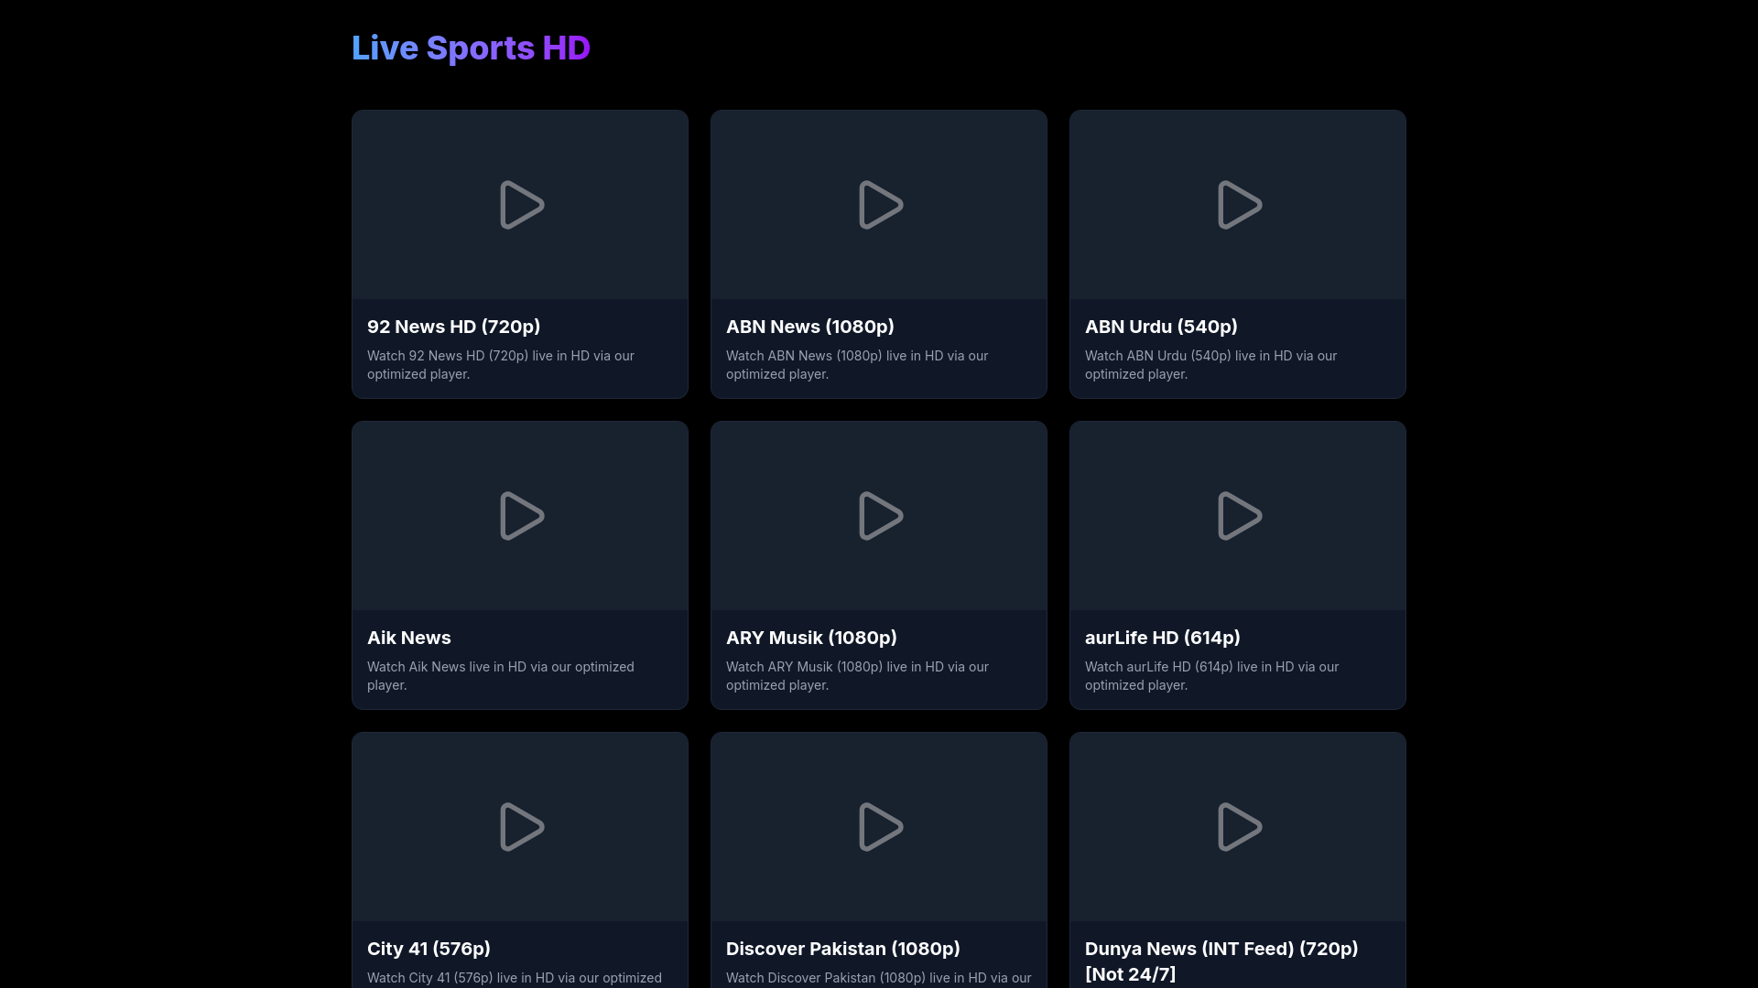Open the Live Sports HD home title
The width and height of the screenshot is (1758, 988).
pos(471,48)
